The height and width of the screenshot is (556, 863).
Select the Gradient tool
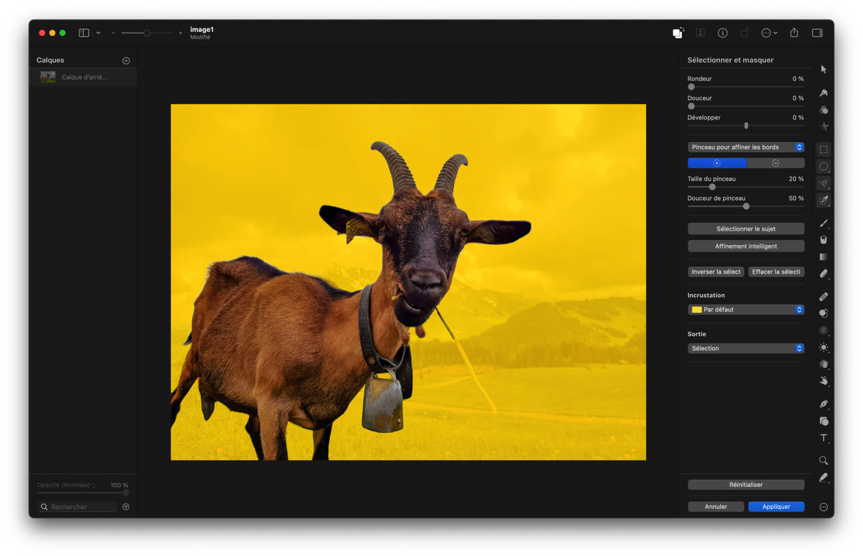click(x=823, y=256)
